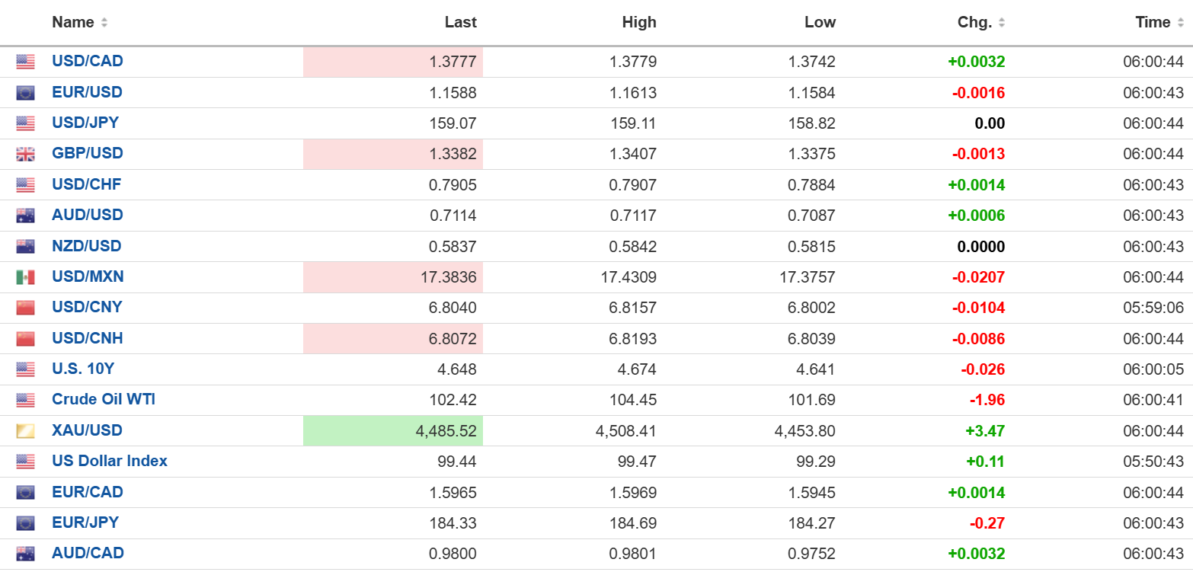Click the UK flag icon beside GBP/USD

(x=25, y=154)
